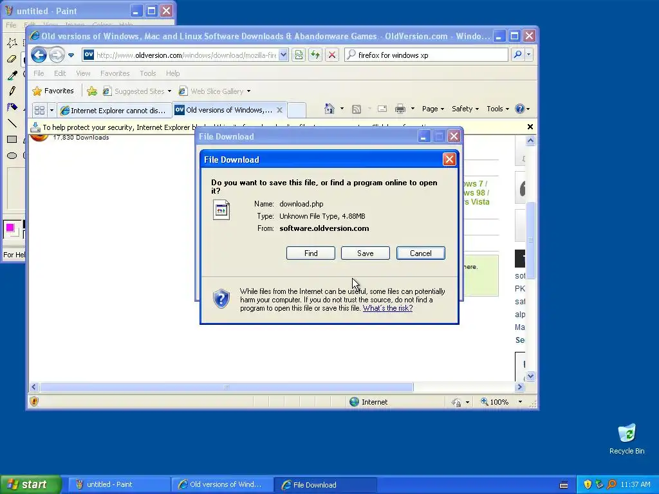Select the Airbrush tool in Paint

12,107
